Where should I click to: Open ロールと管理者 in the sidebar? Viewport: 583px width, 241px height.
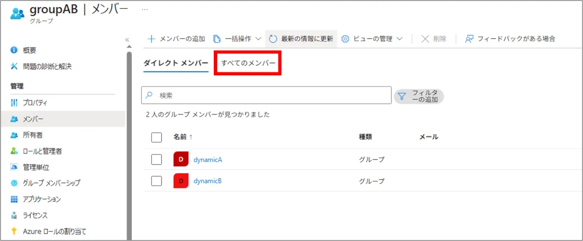pos(42,151)
